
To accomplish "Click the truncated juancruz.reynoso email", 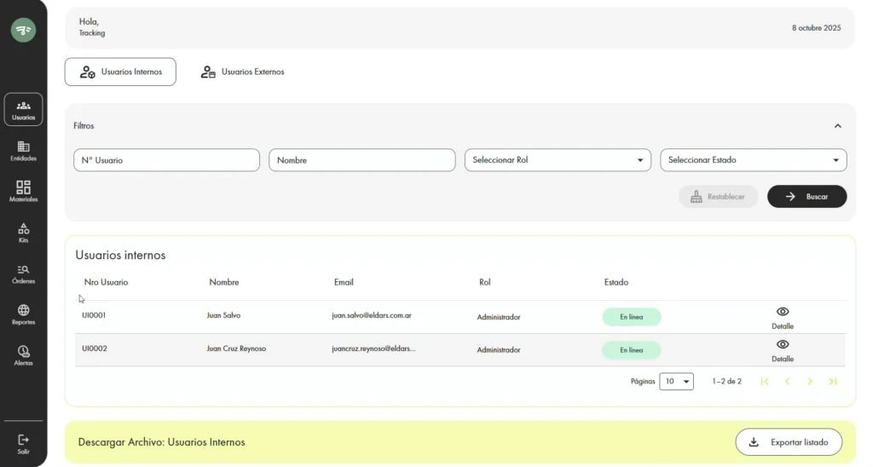I will click(373, 349).
